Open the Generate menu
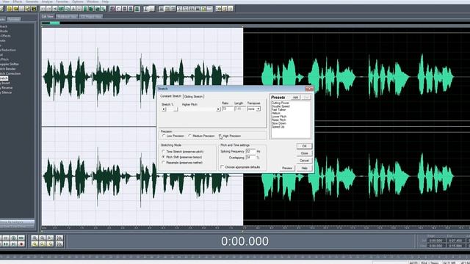This screenshot has height=264, width=470. click(x=32, y=1)
